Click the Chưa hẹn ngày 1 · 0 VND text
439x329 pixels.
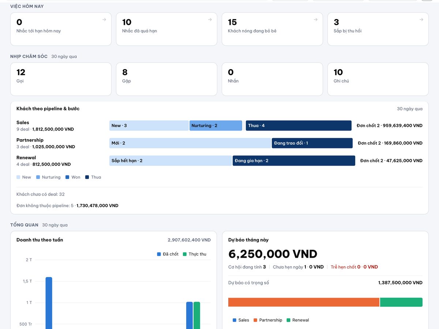298,267
